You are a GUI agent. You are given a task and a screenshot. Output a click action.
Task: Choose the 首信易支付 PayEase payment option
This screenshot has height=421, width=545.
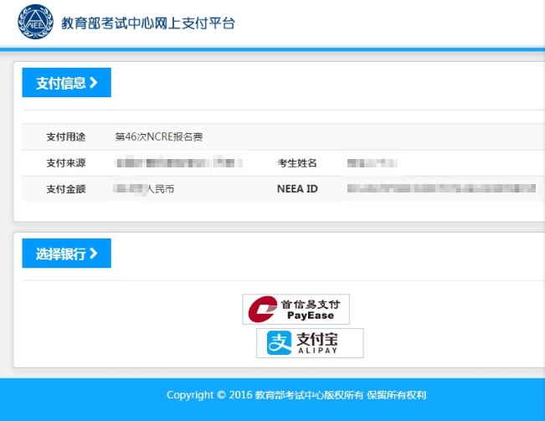[296, 309]
